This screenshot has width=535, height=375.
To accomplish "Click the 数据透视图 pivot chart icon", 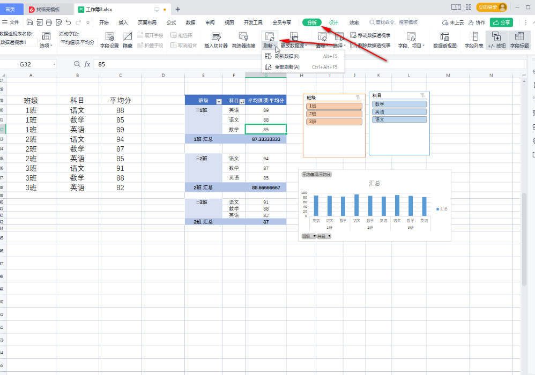I will 444,37.
